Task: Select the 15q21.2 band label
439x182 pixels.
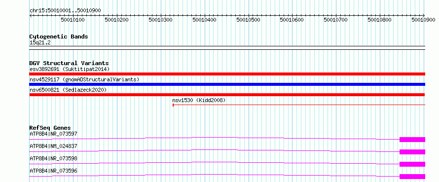Action: click(x=40, y=43)
